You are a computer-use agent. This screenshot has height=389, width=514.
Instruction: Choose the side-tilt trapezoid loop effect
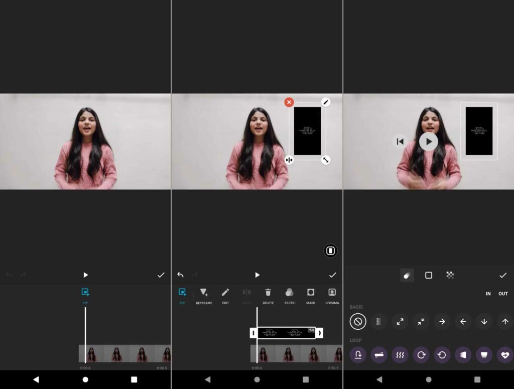(463, 355)
